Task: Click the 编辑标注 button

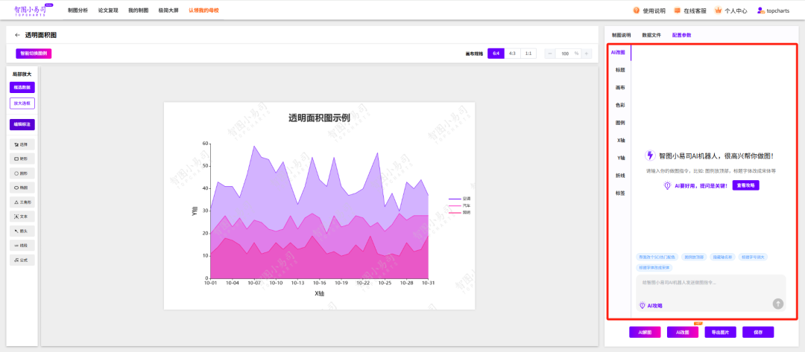Action: (x=22, y=124)
